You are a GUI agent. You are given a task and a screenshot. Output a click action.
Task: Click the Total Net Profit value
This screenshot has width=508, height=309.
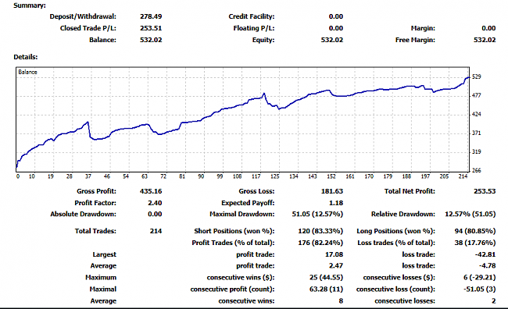tap(485, 191)
